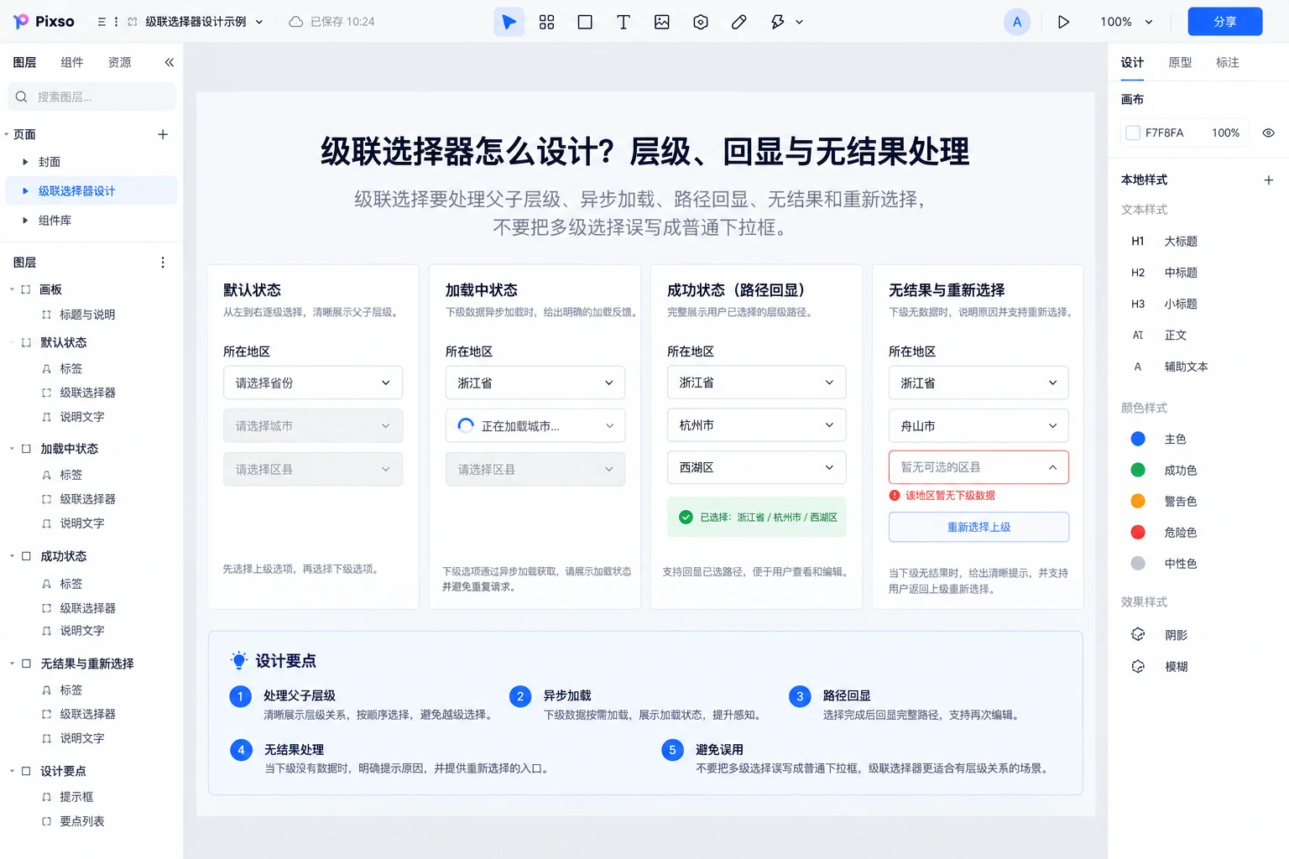Select the hexagon Shape tool
The height and width of the screenshot is (859, 1289).
point(701,22)
